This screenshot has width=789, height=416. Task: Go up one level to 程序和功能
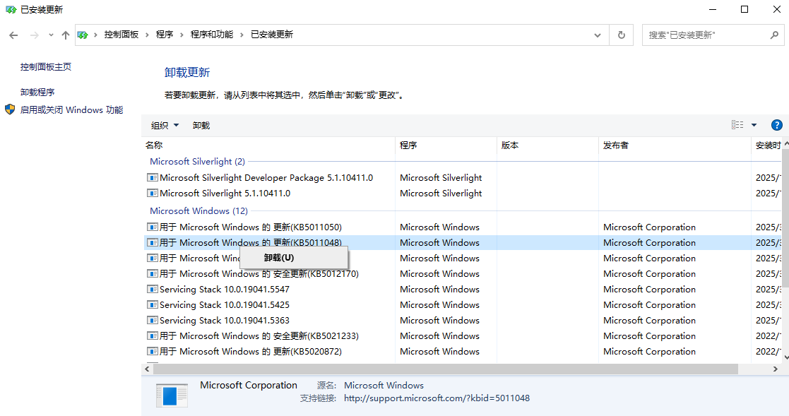tap(66, 35)
